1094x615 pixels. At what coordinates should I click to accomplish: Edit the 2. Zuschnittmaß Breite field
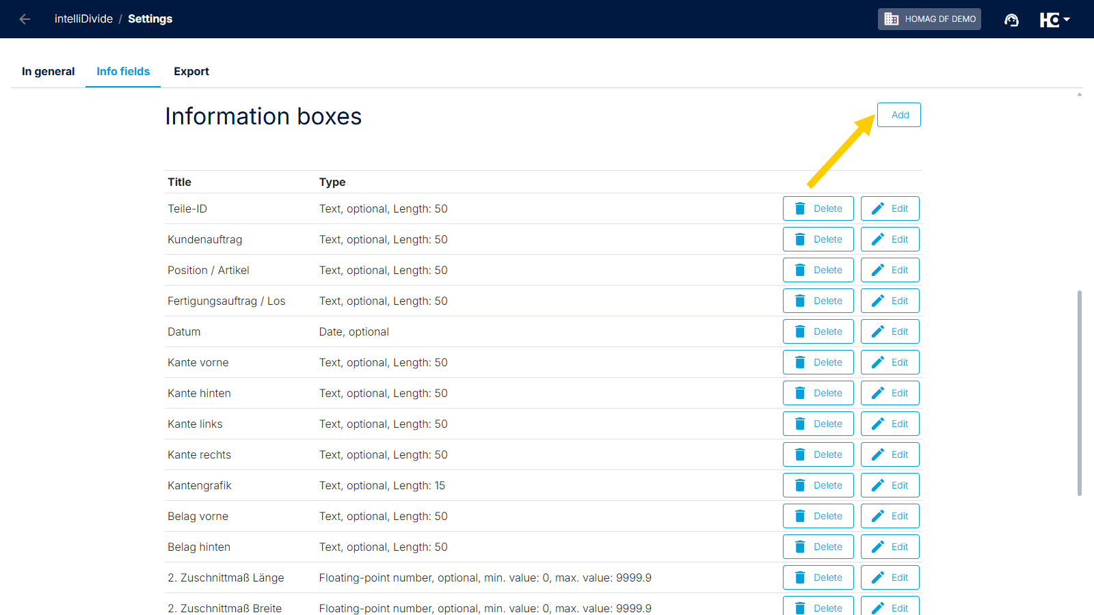click(890, 607)
